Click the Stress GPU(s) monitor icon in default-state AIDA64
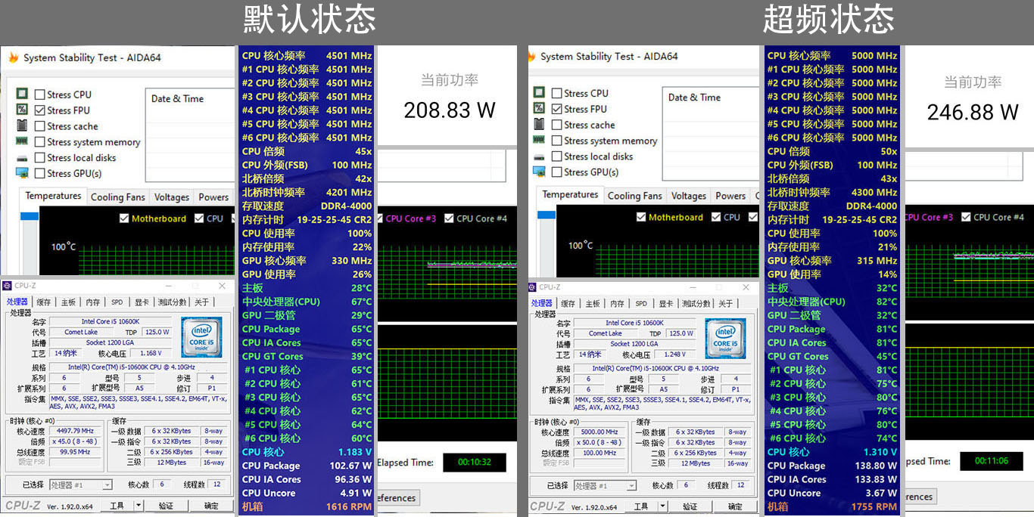 coord(22,173)
